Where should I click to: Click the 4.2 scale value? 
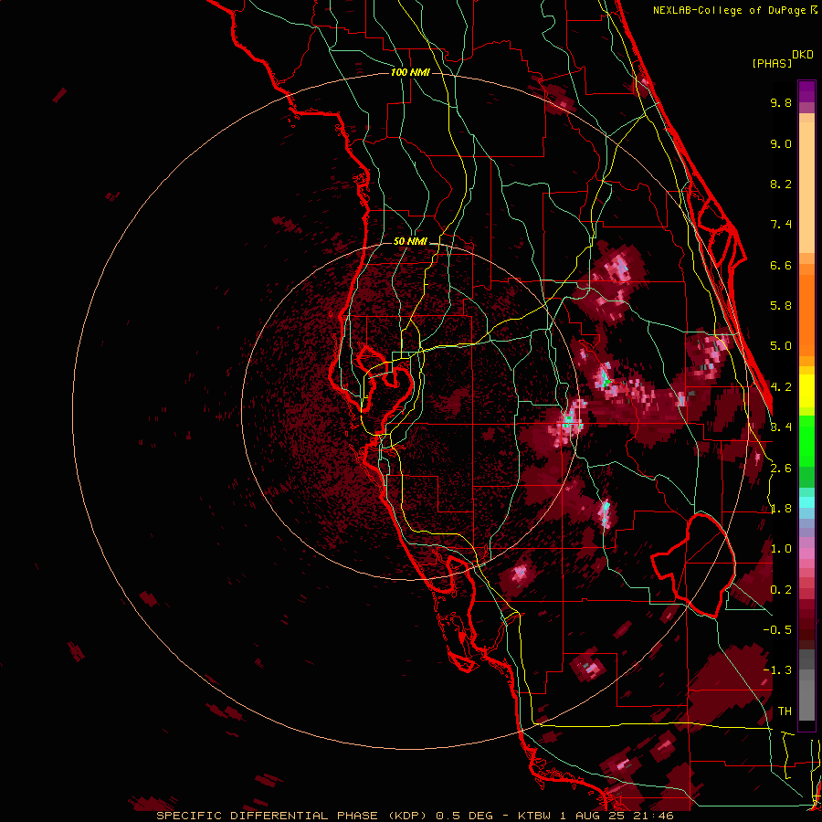pyautogui.click(x=781, y=387)
